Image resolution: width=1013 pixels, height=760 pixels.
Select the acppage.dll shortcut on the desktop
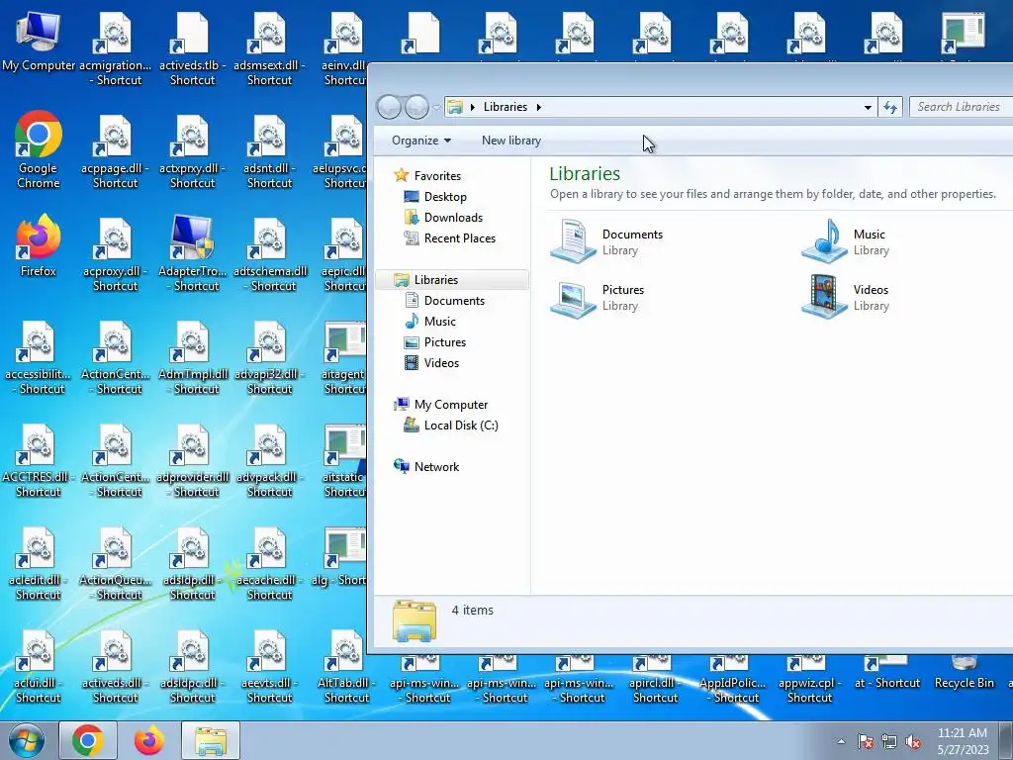click(115, 151)
